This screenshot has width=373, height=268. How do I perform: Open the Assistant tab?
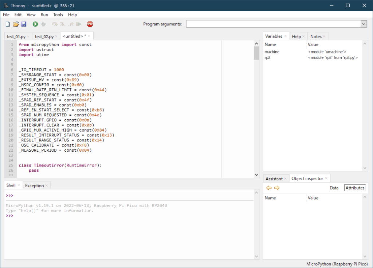274,179
